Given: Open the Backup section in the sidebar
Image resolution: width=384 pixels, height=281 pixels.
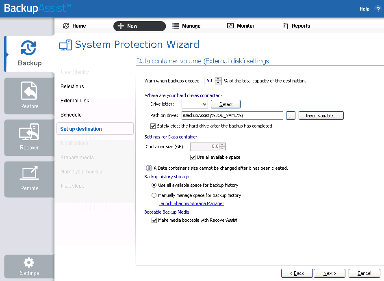Looking at the screenshot, I should 29,54.
